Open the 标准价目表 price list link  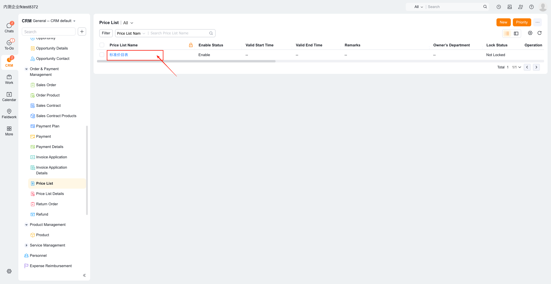[x=119, y=55]
